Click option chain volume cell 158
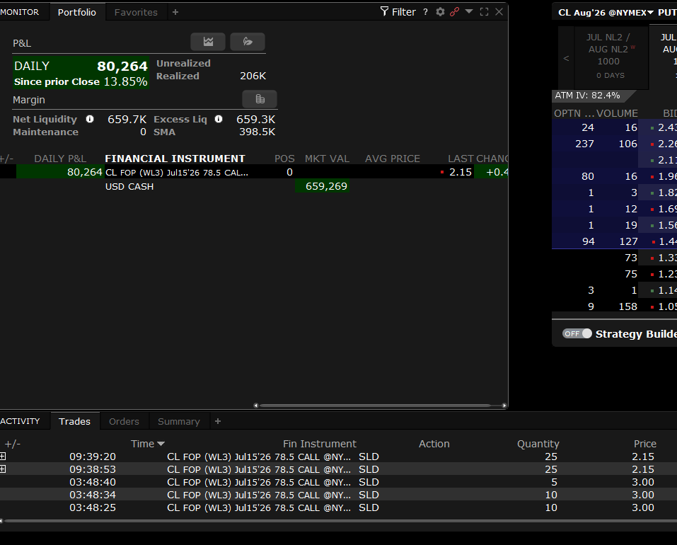 (627, 306)
